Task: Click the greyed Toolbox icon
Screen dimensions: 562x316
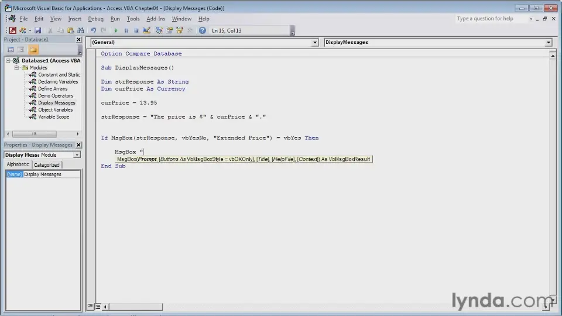Action: click(190, 30)
